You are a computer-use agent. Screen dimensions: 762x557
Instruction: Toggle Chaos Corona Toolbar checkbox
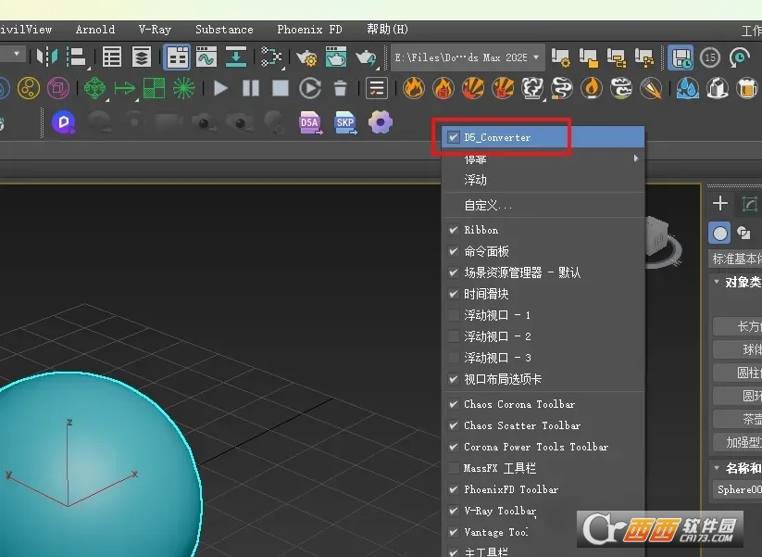[454, 404]
